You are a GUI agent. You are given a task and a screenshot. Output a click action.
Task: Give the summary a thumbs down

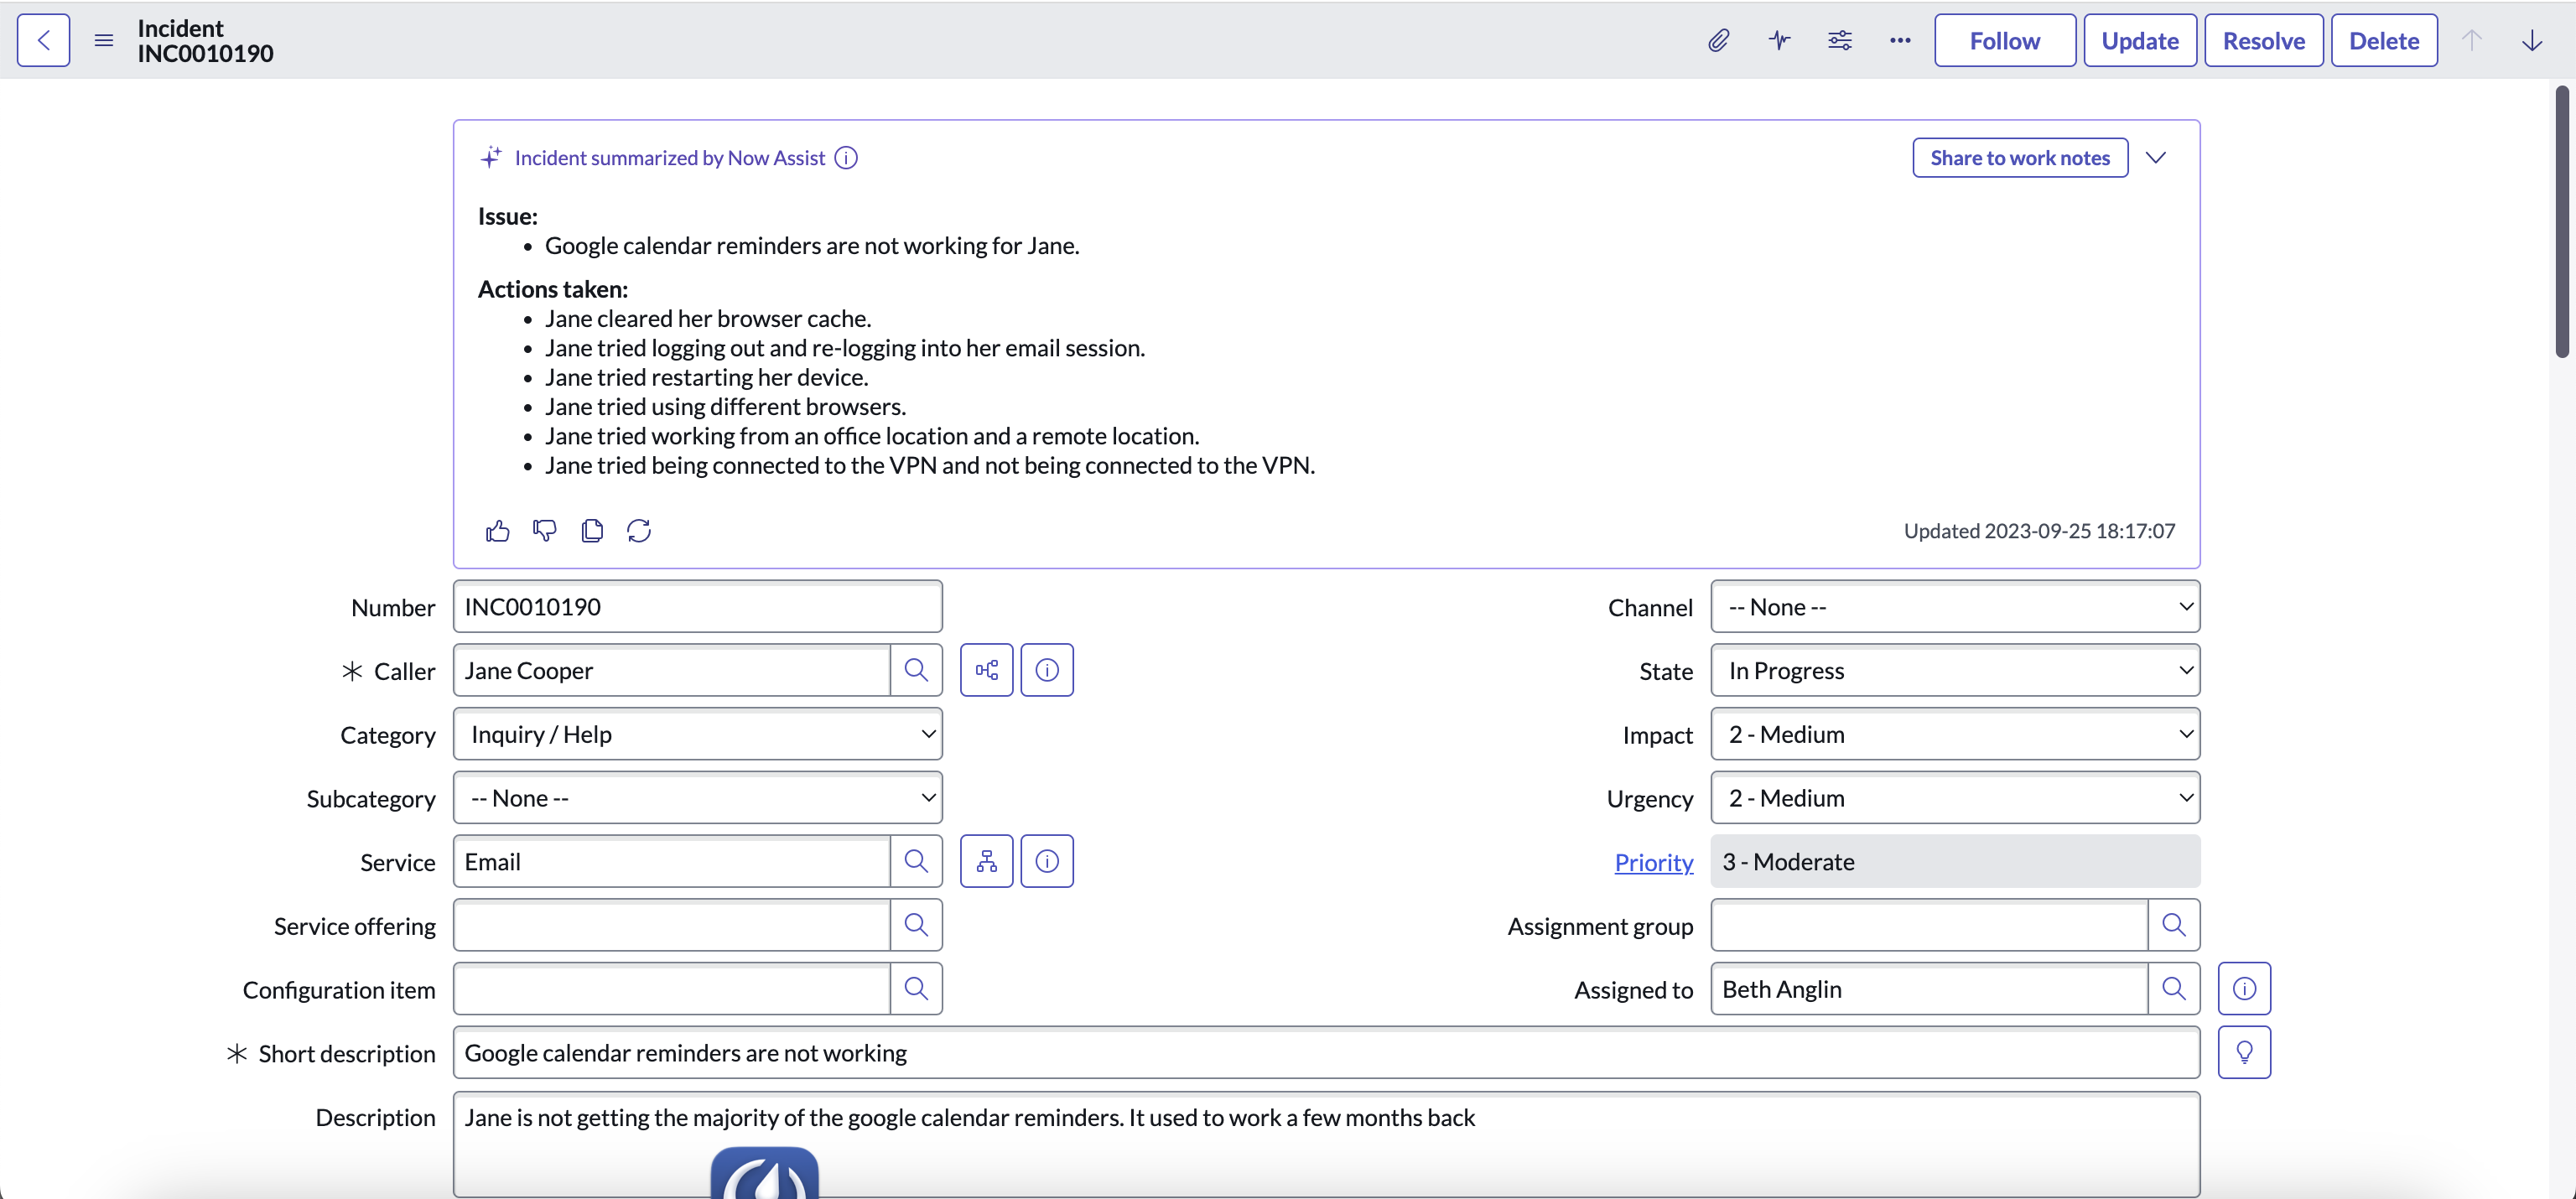(544, 531)
